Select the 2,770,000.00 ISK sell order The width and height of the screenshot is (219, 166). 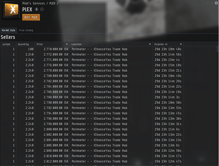(109, 49)
